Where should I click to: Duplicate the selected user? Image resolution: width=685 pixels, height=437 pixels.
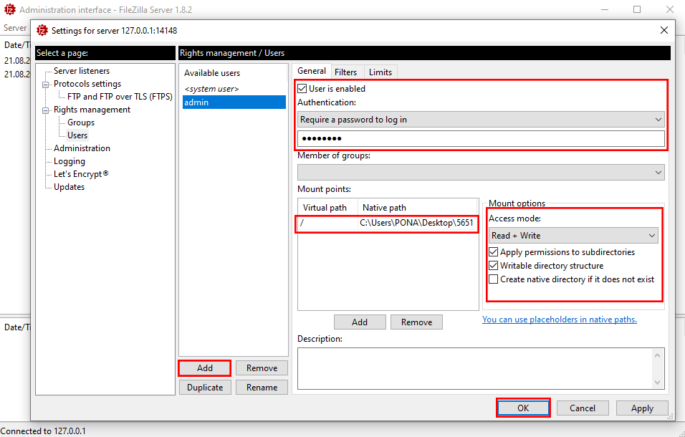(205, 388)
